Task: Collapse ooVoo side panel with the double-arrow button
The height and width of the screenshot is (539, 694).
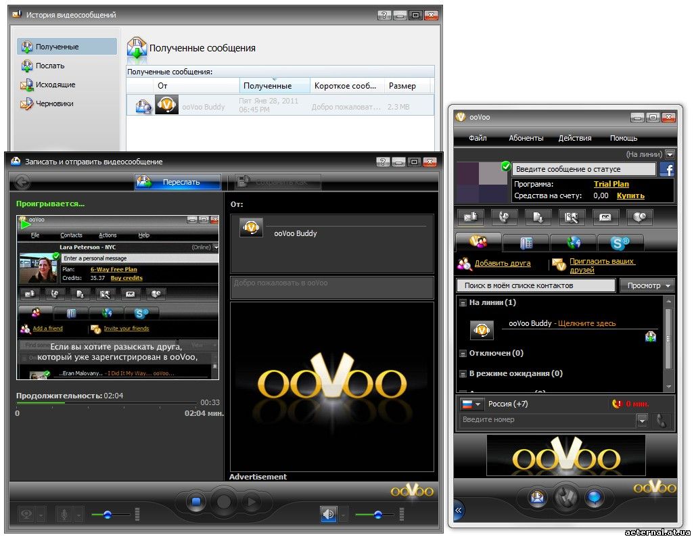Action: click(x=459, y=510)
